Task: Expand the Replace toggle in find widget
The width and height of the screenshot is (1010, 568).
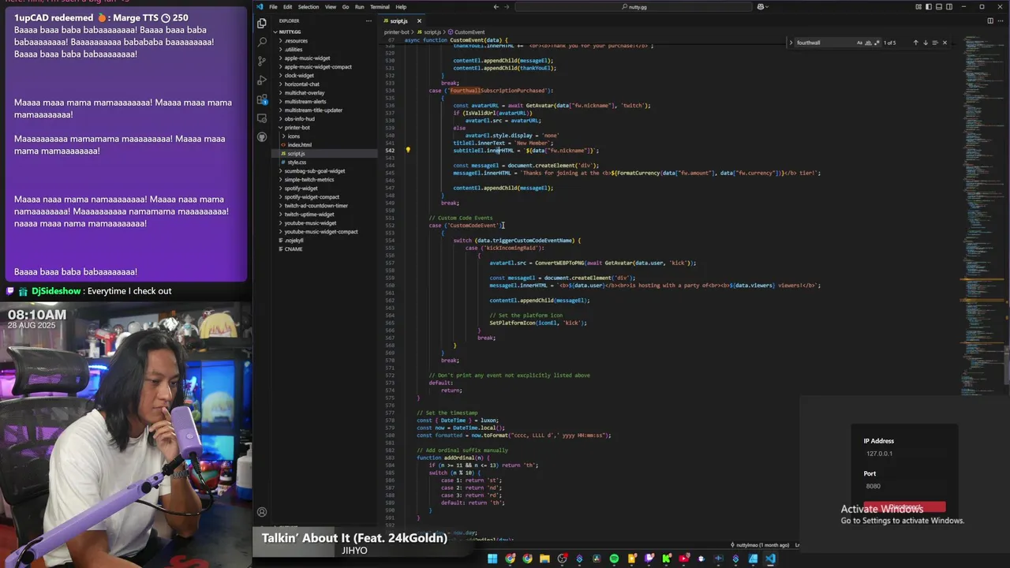Action: [x=791, y=43]
